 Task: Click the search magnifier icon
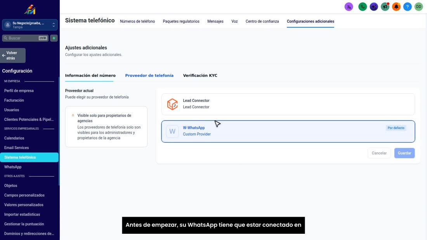5,38
